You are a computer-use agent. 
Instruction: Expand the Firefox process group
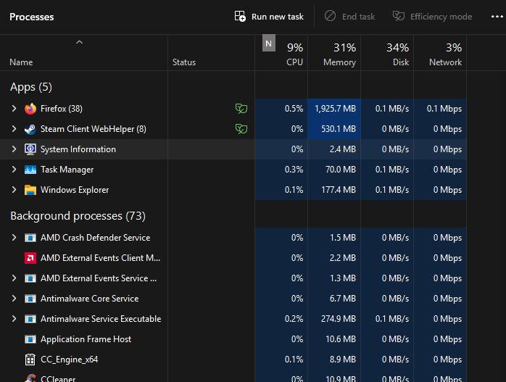click(x=14, y=109)
